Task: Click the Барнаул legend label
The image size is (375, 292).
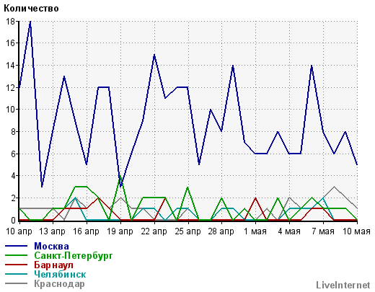Action: [53, 265]
